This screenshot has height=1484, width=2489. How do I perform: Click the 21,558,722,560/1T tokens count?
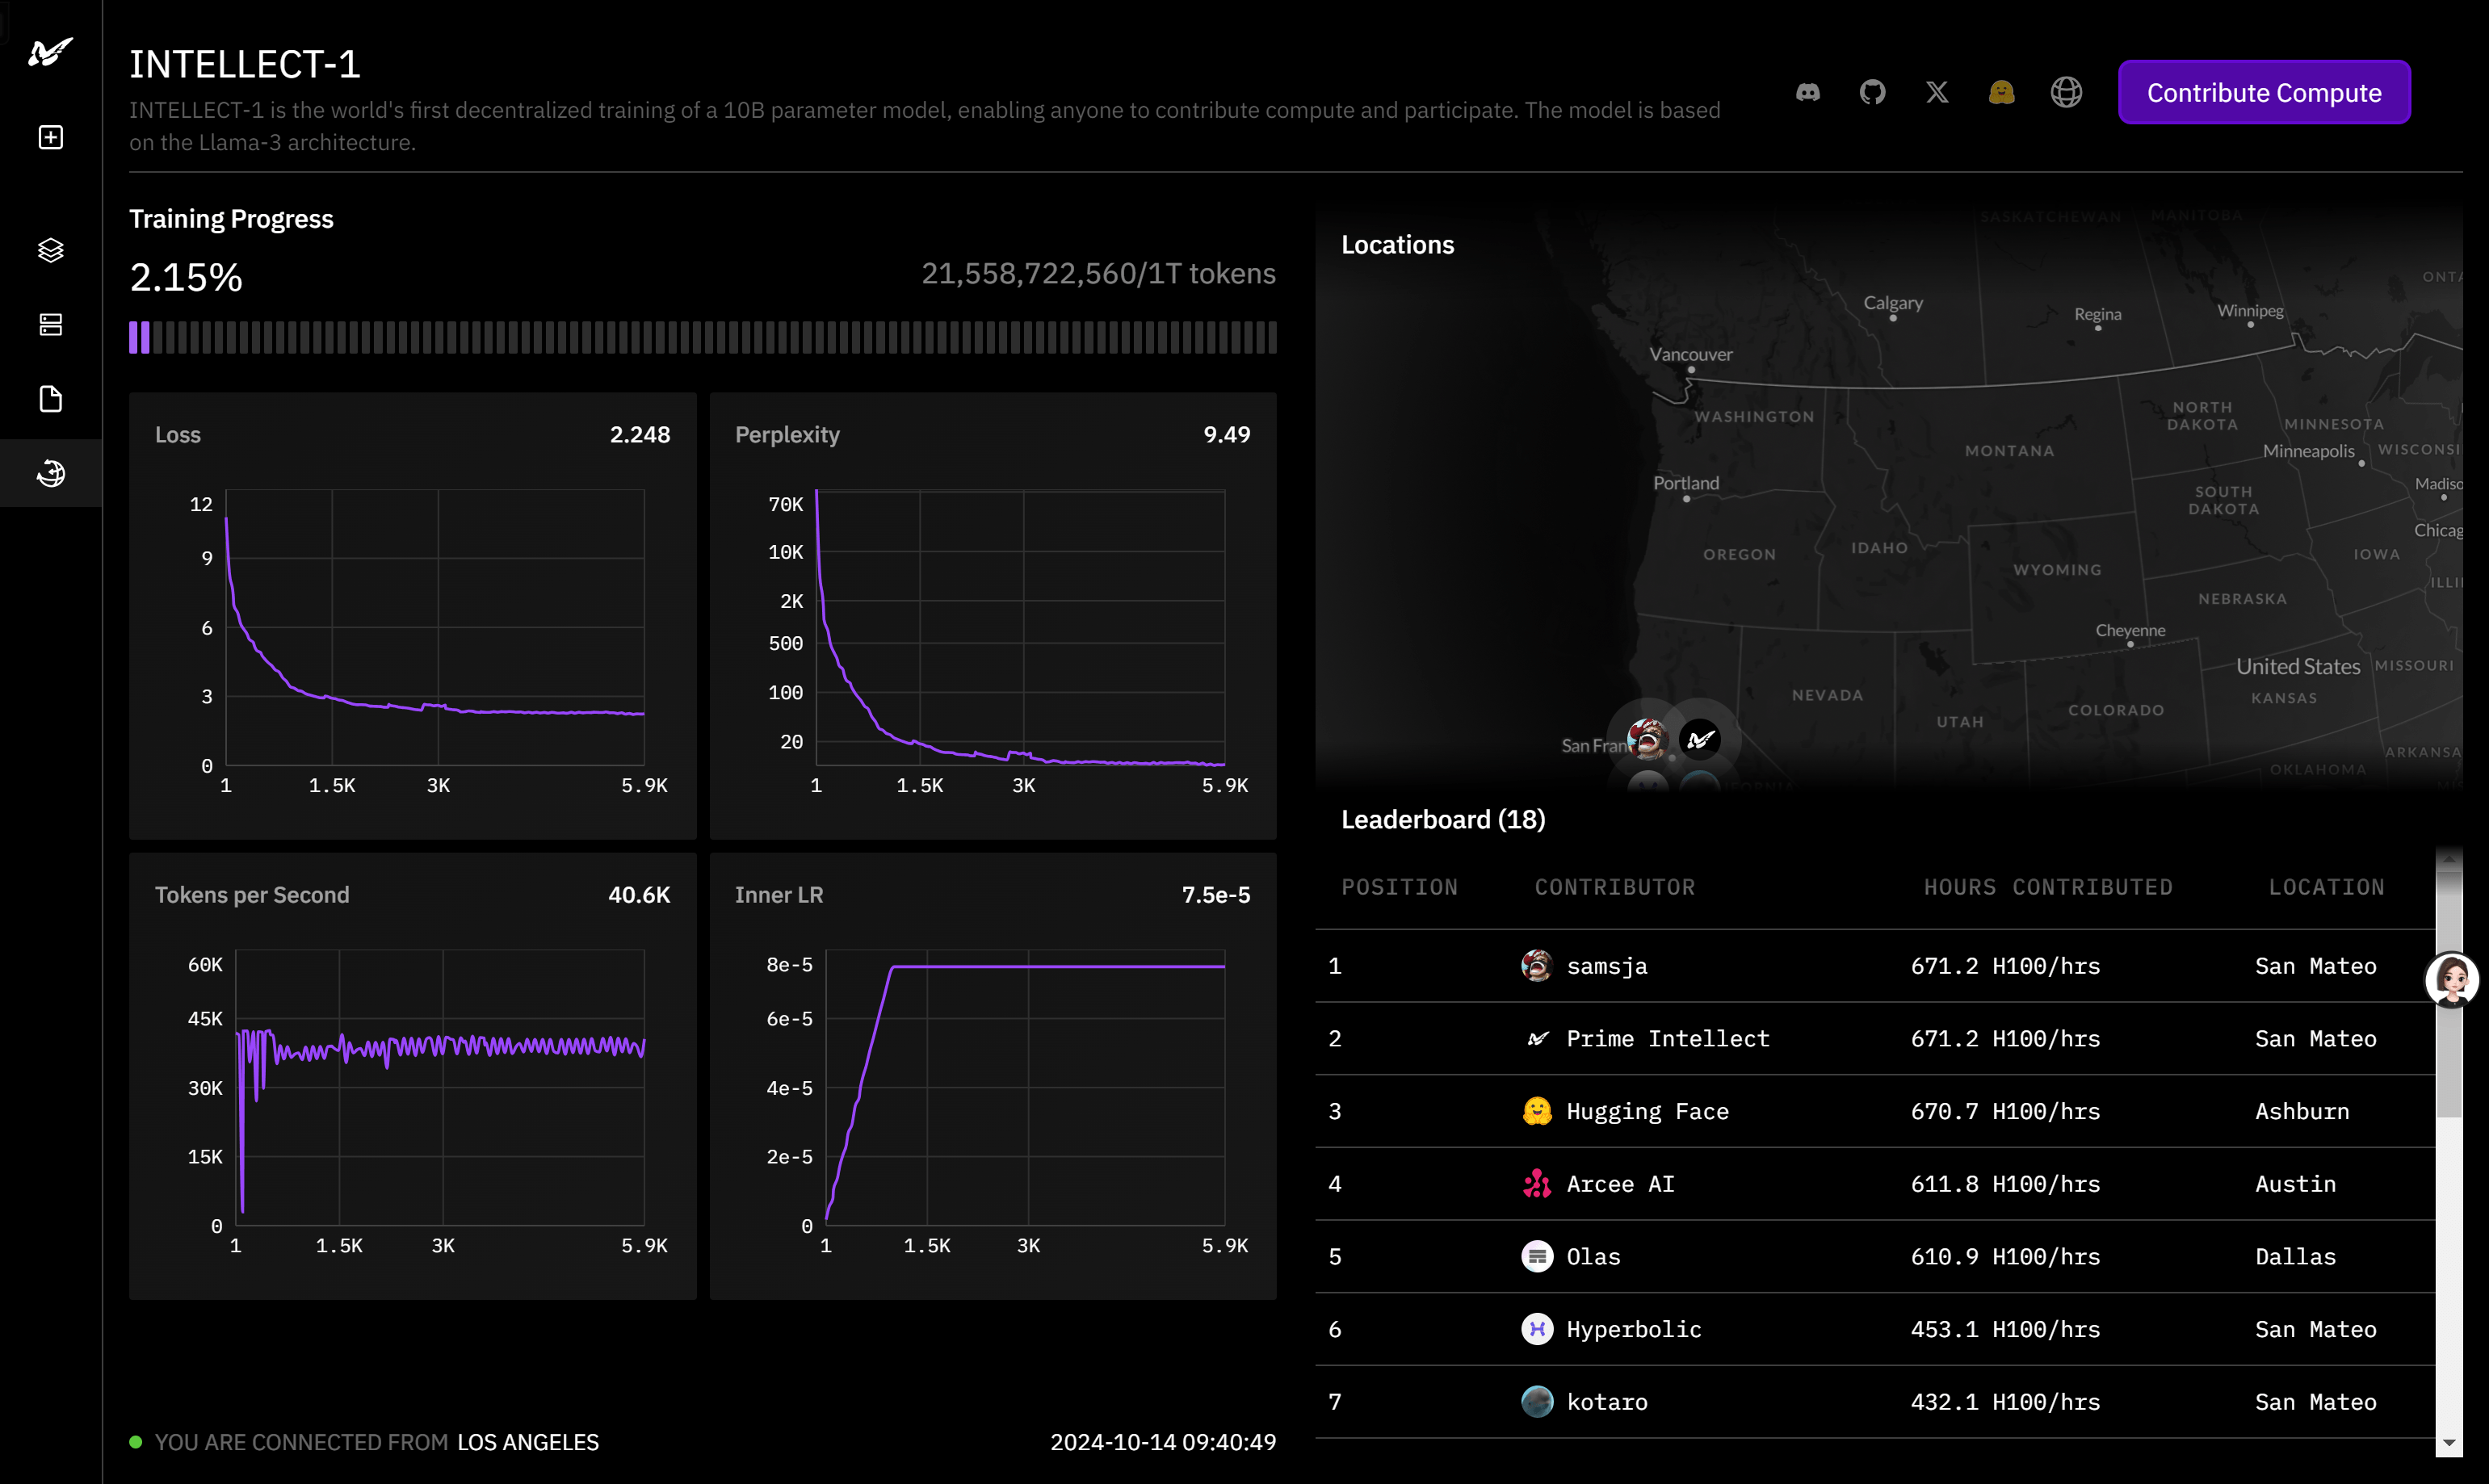1098,273
